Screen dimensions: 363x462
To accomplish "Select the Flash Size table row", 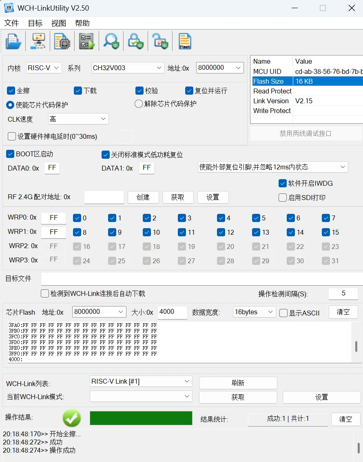I will click(308, 81).
